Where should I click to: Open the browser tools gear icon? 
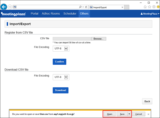154,7
